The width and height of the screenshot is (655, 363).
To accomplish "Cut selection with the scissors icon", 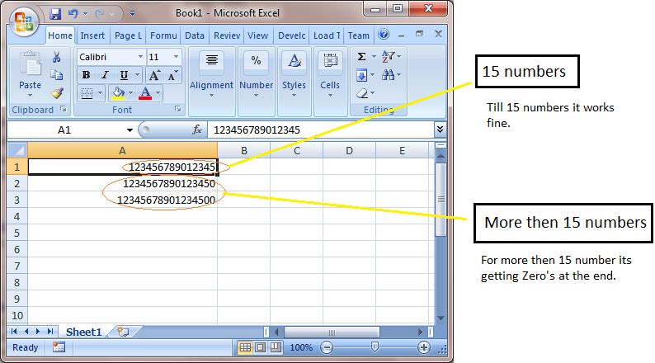I will (x=56, y=57).
